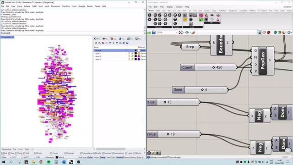
Task: Click the cherry icon in Util group
Action: (206, 15)
